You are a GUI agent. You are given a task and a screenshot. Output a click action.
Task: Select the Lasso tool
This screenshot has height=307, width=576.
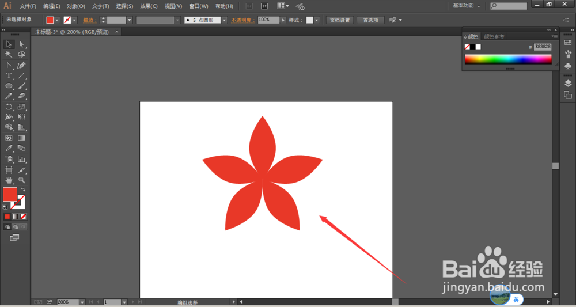click(x=22, y=55)
